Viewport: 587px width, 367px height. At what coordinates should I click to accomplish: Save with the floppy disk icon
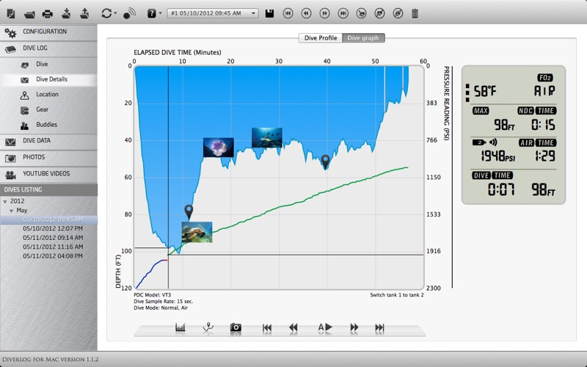(269, 13)
